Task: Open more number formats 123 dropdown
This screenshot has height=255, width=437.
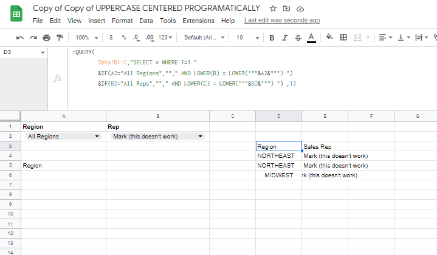Action: 165,38
